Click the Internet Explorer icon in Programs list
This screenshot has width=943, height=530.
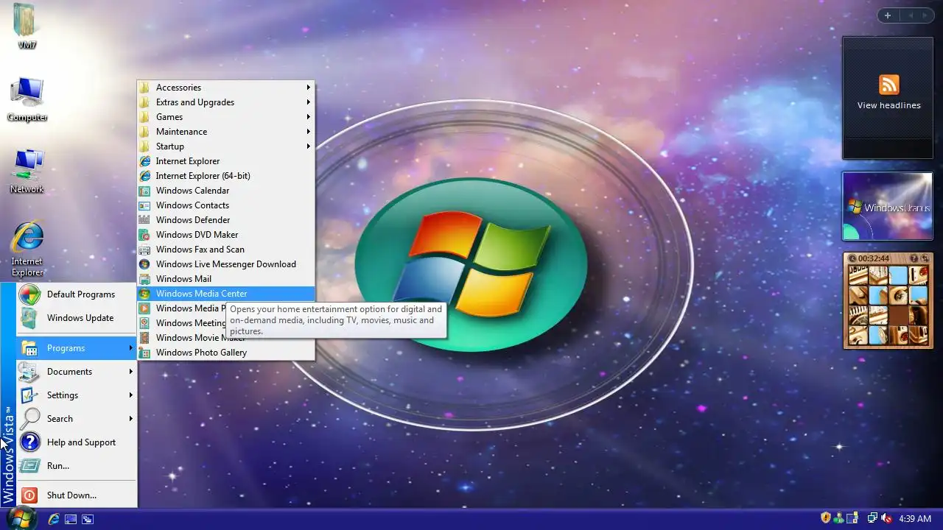pyautogui.click(x=144, y=161)
